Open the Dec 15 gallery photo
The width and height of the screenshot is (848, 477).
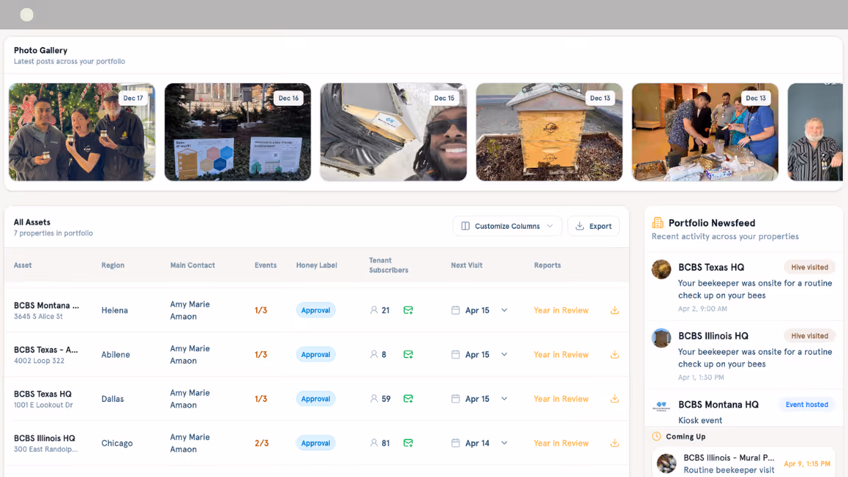click(x=393, y=132)
